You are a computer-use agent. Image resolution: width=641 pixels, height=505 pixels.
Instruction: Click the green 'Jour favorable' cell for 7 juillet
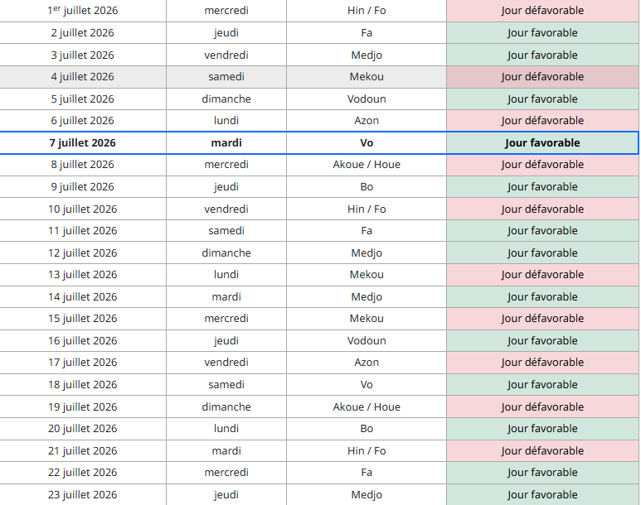click(x=542, y=143)
